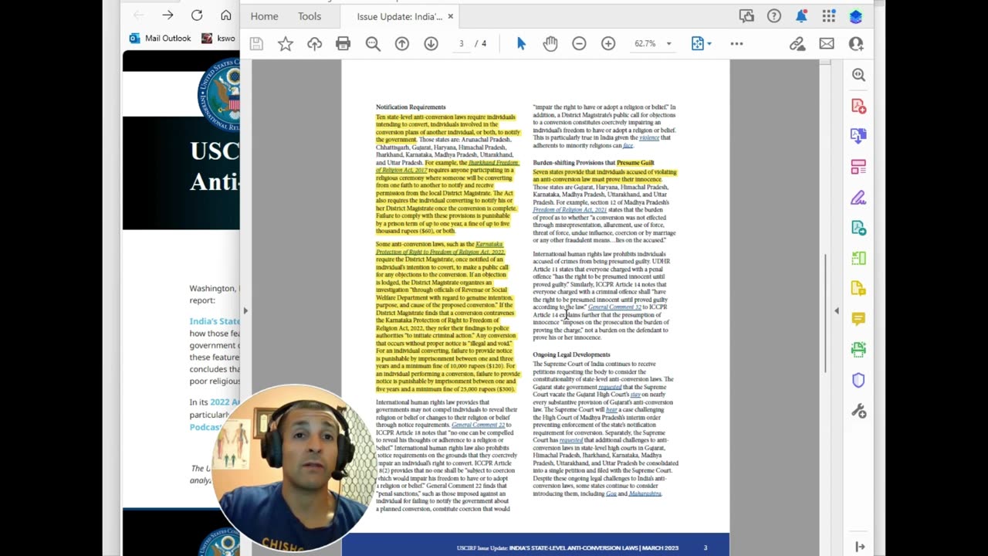The image size is (988, 556).
Task: Open the General Comment 32 link
Action: [614, 307]
